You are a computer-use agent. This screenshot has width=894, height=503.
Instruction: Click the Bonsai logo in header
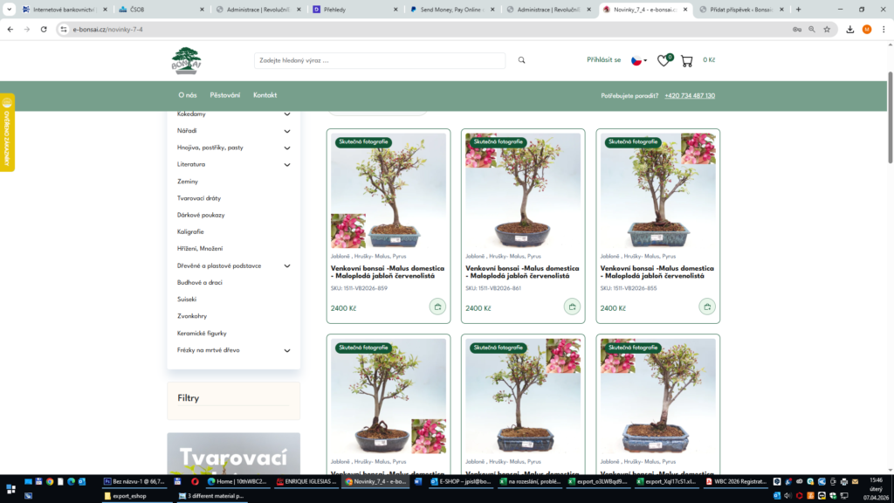coord(186,60)
